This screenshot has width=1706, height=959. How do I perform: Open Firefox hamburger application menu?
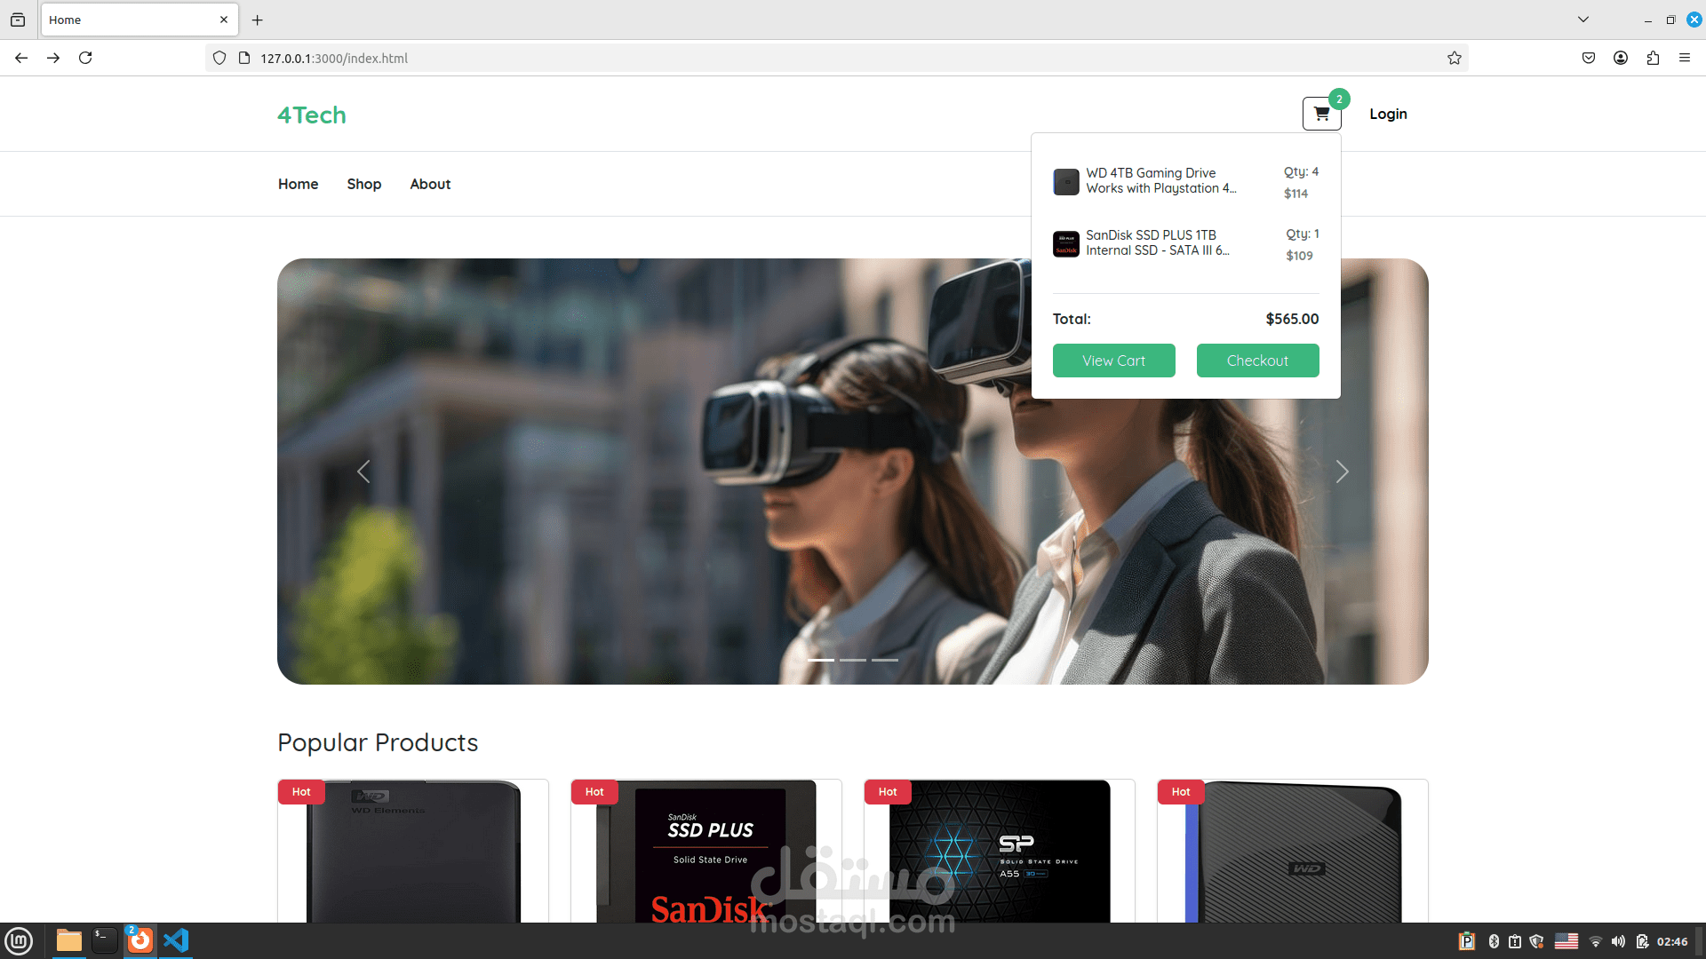(1685, 58)
